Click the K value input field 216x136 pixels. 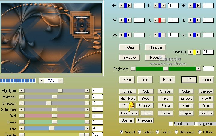173,20
